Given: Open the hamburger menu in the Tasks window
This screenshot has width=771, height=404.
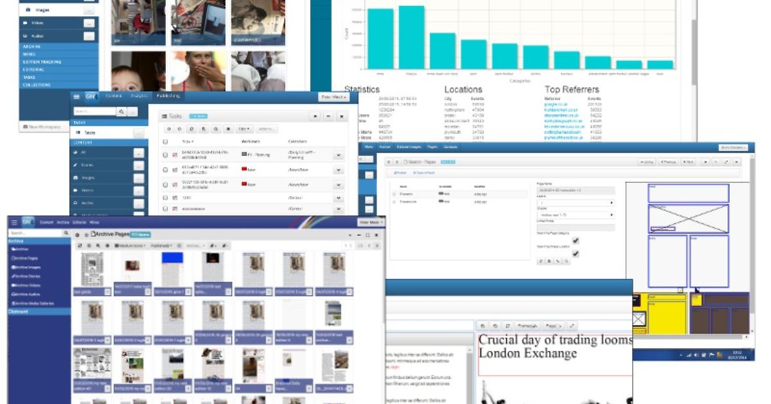Looking at the screenshot, I should 78,97.
